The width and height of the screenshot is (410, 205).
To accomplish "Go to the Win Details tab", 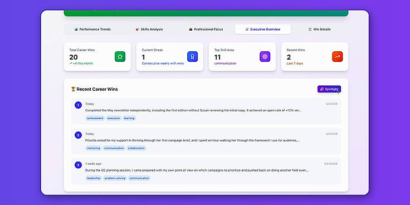I will pyautogui.click(x=320, y=30).
